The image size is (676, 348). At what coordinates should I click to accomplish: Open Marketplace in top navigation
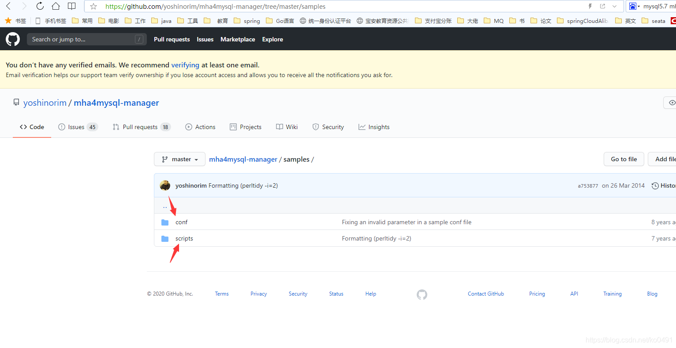tap(238, 39)
